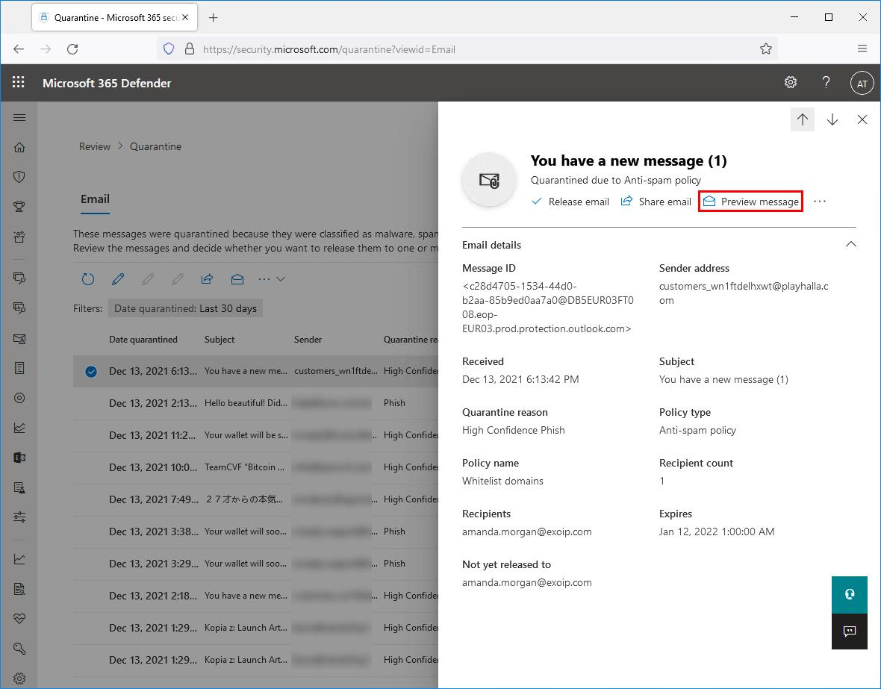Select the Email tab
Image resolution: width=881 pixels, height=689 pixels.
click(x=95, y=199)
